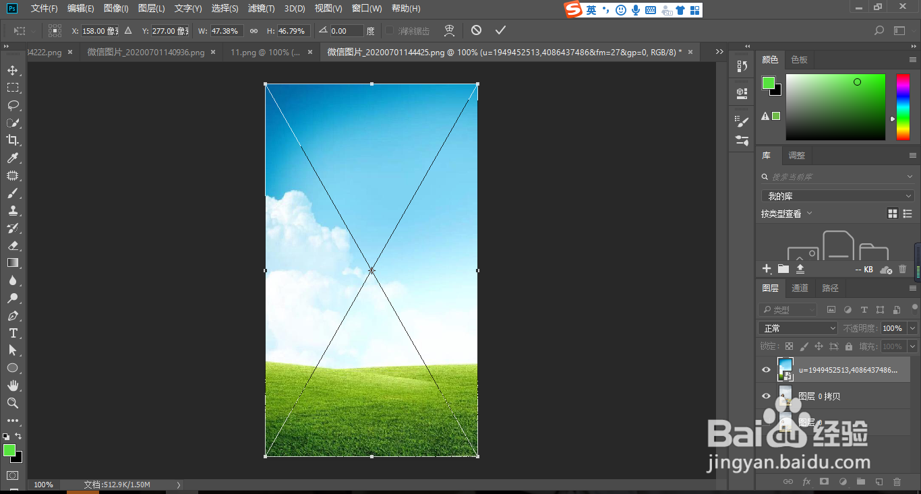Select the Pen tool

[12, 315]
